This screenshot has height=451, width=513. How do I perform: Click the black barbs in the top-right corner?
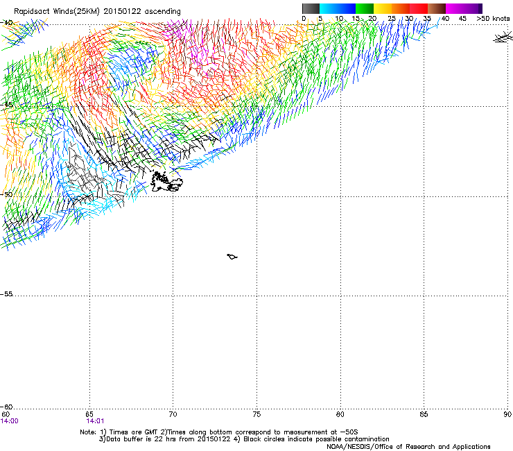tap(503, 37)
